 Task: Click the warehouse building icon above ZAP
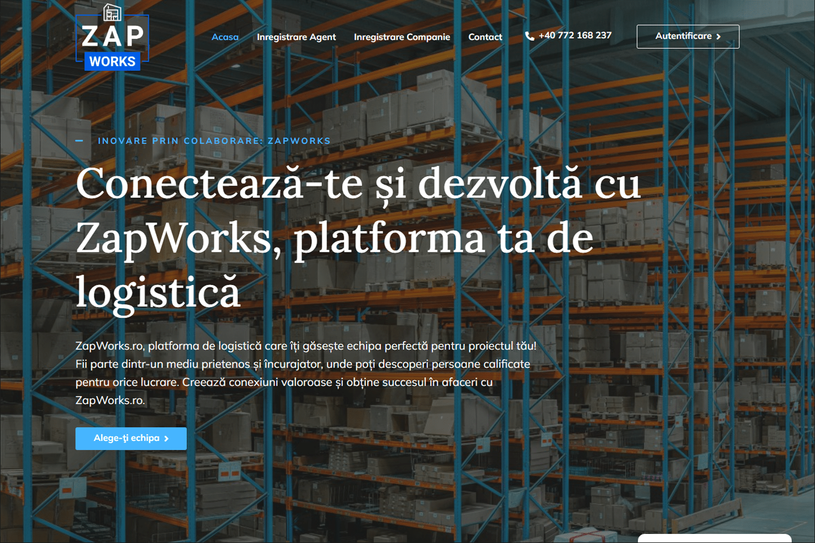click(112, 12)
